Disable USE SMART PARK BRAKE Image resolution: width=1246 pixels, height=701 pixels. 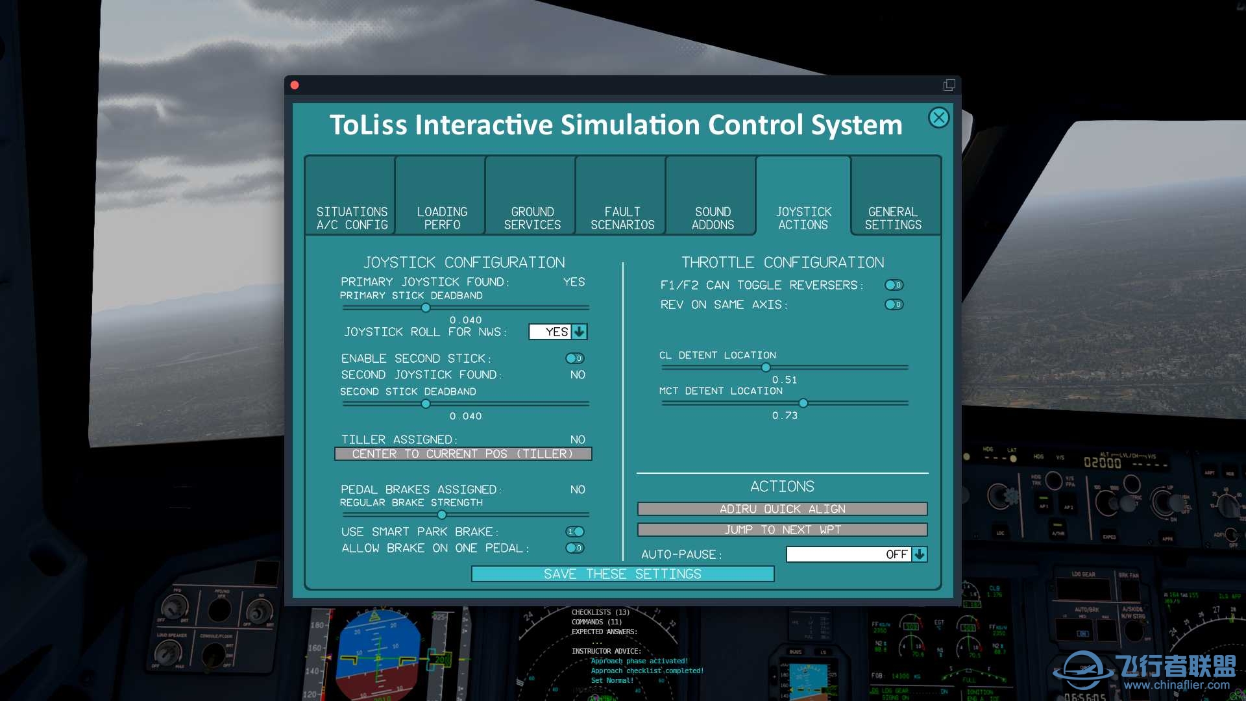574,531
